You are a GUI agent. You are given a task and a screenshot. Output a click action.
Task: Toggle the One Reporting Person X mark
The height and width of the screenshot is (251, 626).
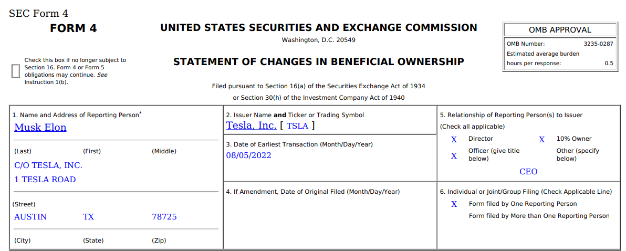pos(454,204)
